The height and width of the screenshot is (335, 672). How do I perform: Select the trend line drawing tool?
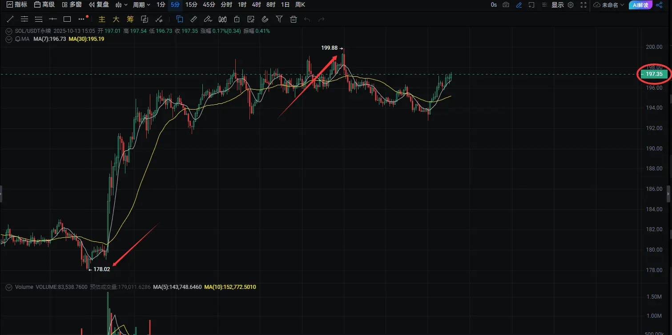point(10,19)
